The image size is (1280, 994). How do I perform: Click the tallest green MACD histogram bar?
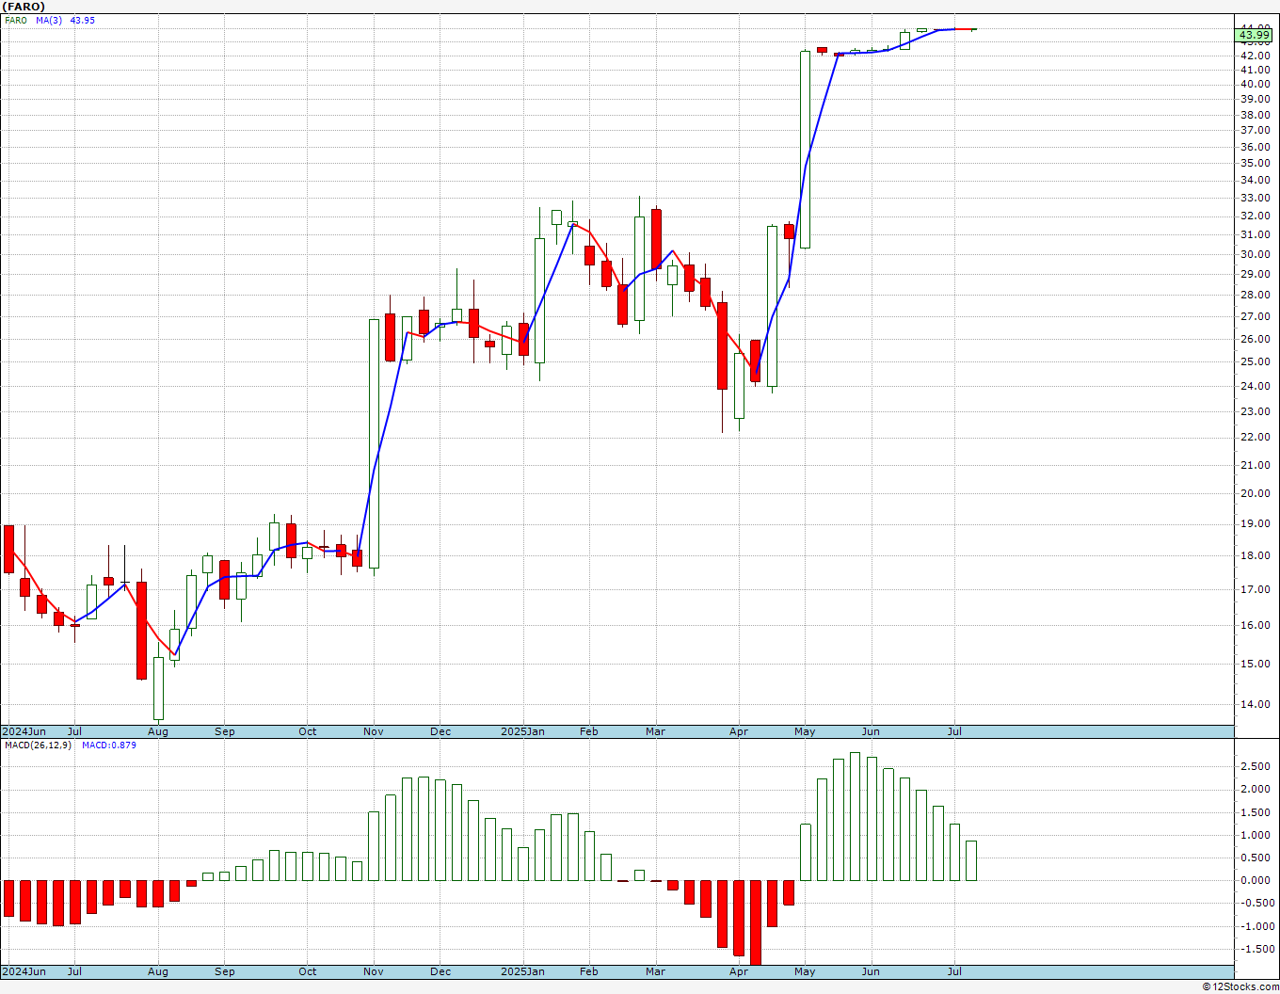[x=855, y=816]
